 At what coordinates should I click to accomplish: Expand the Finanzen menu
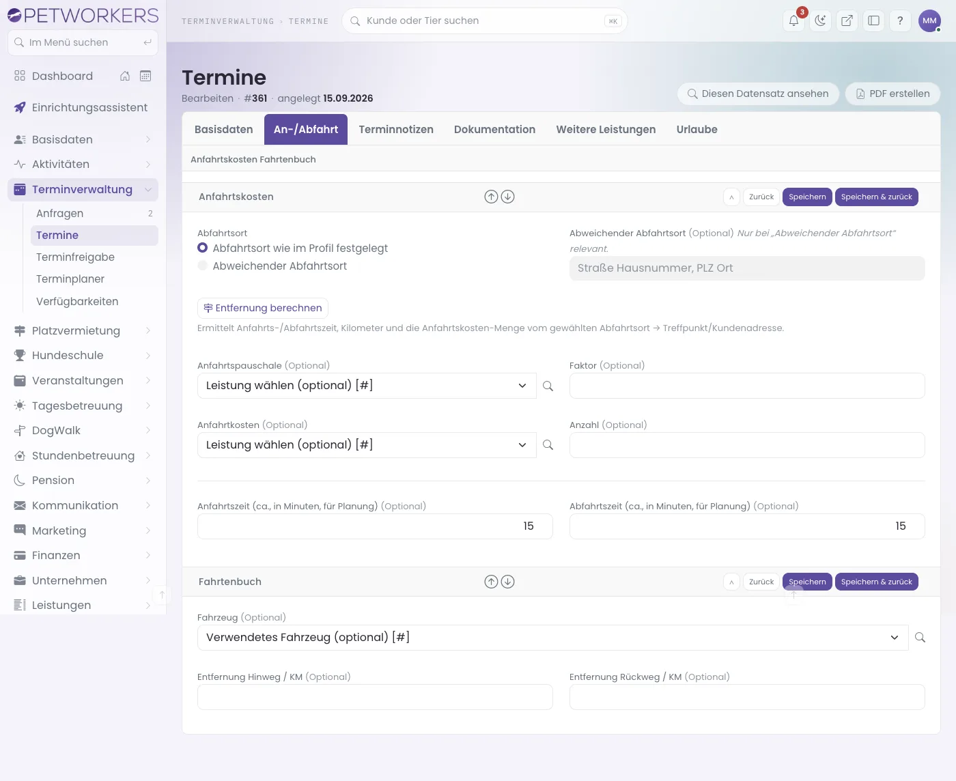83,555
